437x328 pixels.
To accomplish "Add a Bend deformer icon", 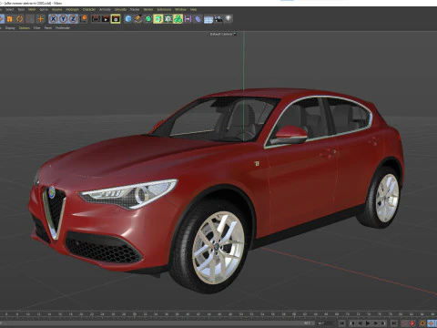I will click(198, 19).
